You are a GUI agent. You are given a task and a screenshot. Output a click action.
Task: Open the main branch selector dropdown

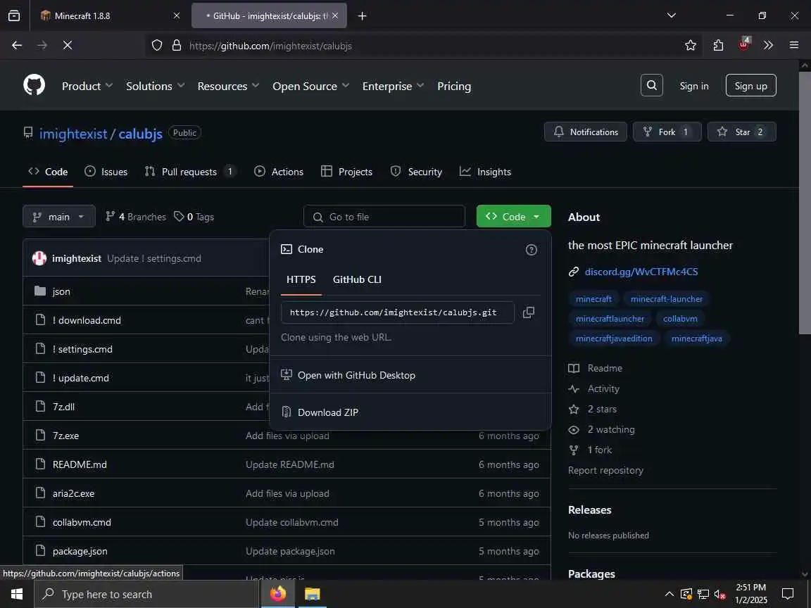[x=59, y=217]
